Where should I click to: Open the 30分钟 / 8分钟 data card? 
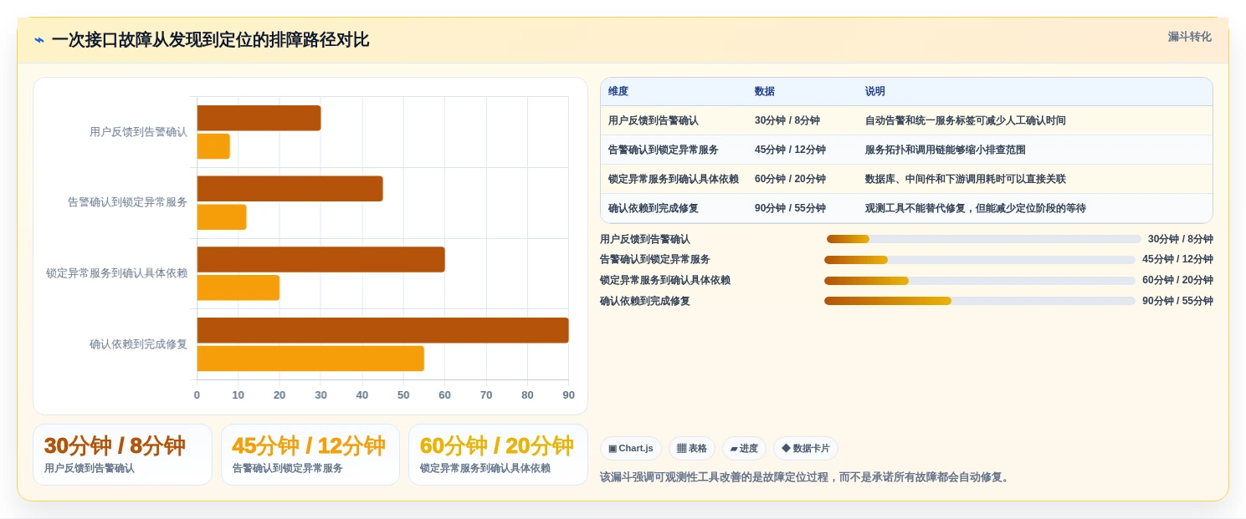pyautogui.click(x=122, y=455)
